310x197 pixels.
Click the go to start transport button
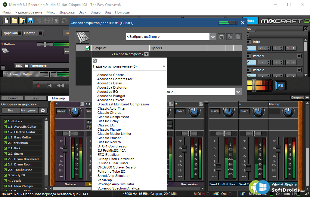coord(49,86)
